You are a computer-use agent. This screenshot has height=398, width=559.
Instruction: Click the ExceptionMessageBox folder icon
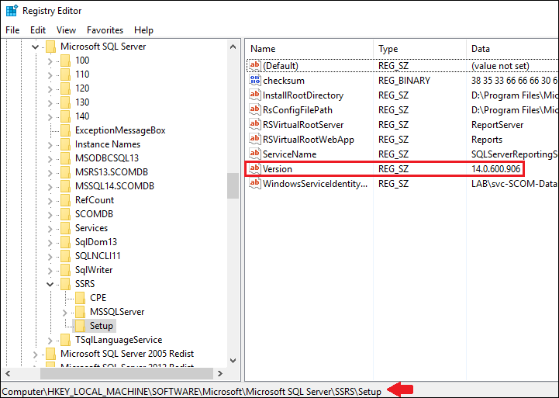[65, 130]
